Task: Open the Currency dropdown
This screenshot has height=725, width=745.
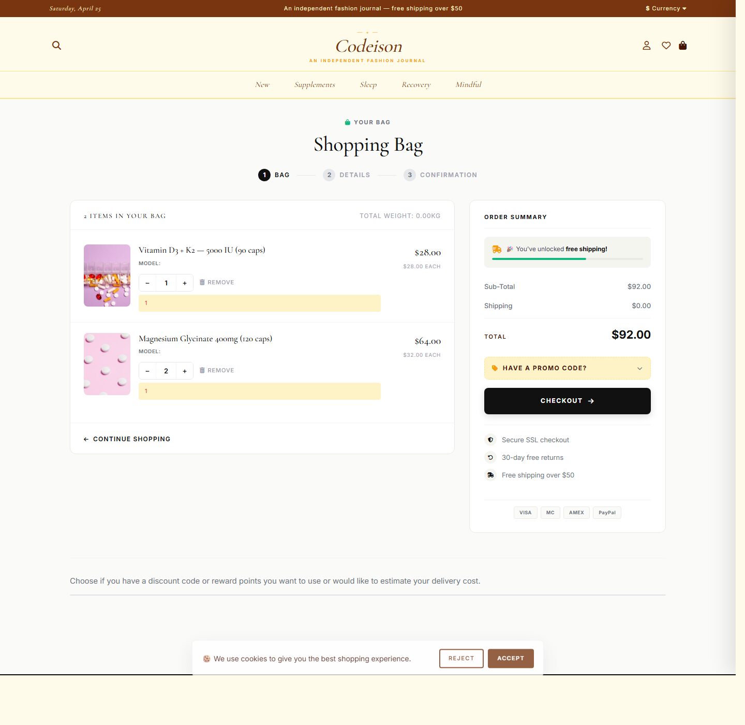Action: pos(666,8)
